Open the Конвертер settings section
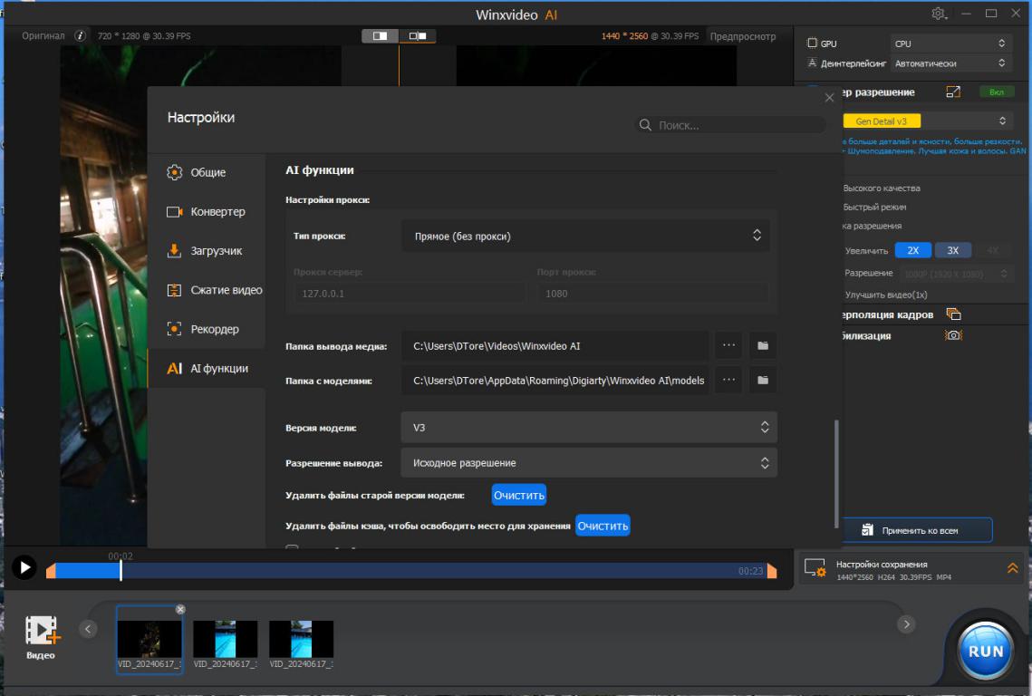The image size is (1032, 696). (217, 212)
